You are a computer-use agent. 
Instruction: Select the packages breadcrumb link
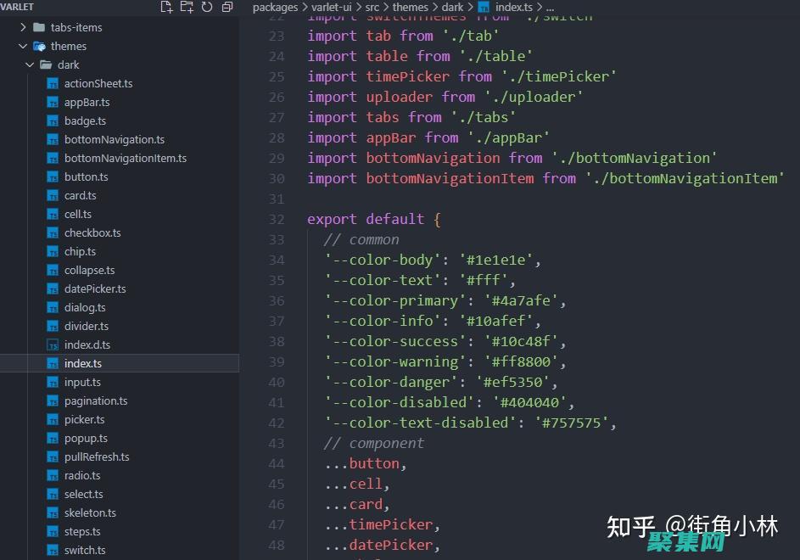point(275,7)
